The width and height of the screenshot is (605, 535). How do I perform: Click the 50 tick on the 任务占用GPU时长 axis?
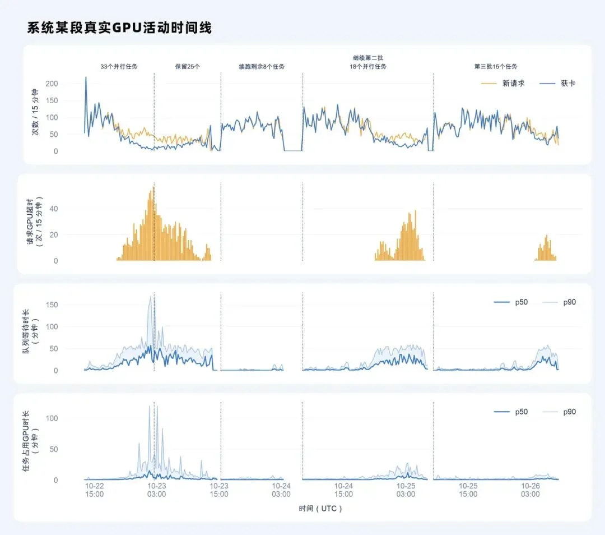pos(54,449)
